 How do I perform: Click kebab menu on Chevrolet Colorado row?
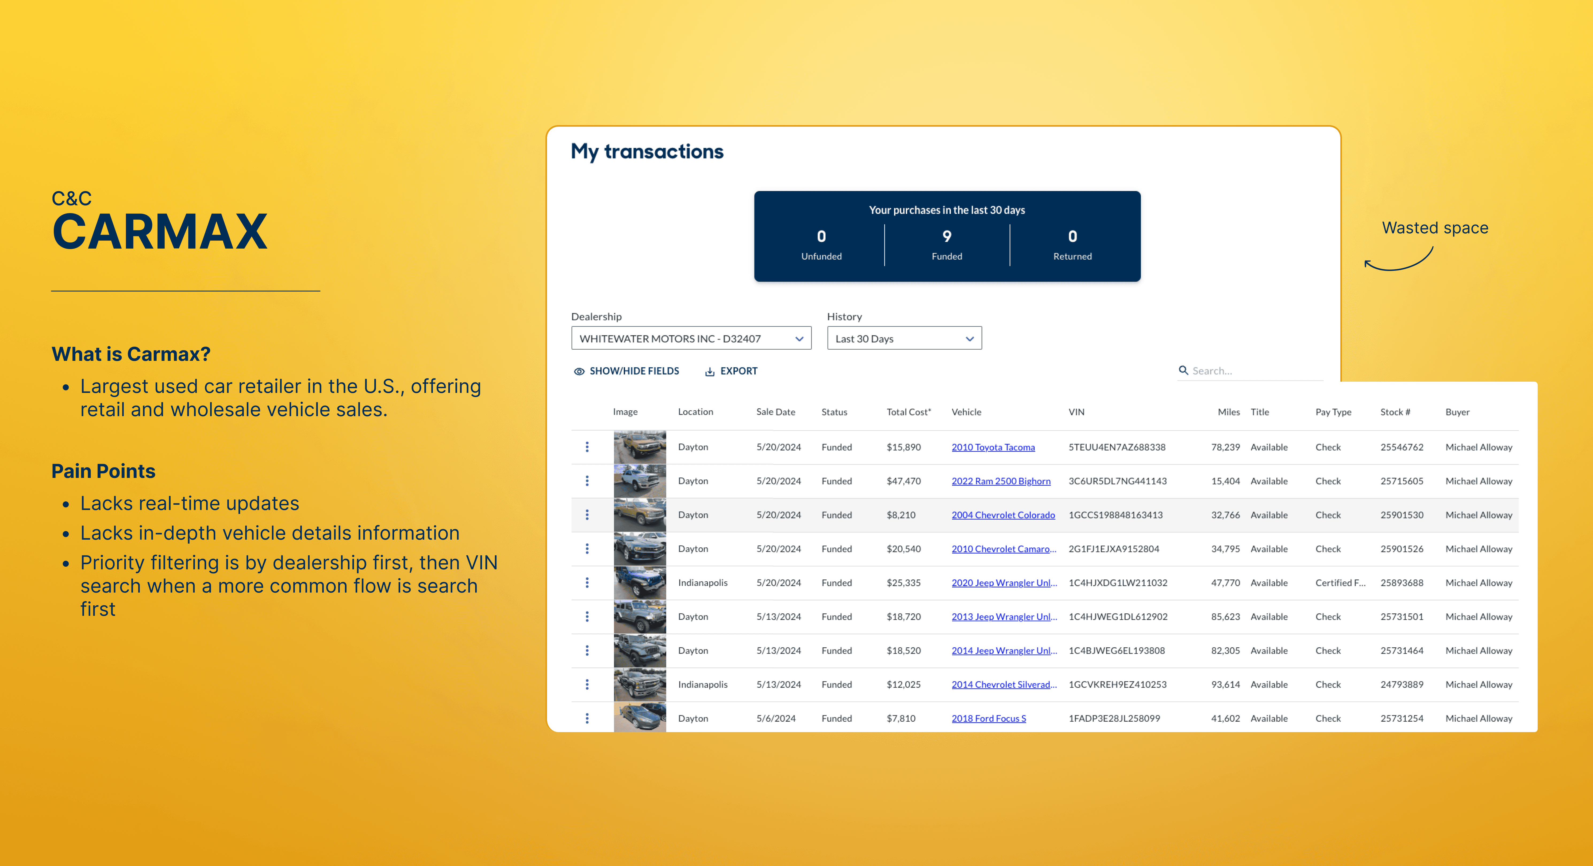(587, 515)
